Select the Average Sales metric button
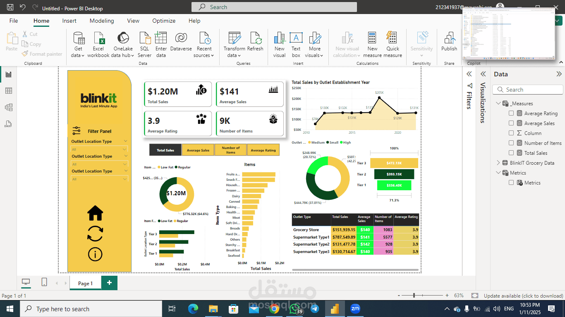Screen dimensions: 565x317 198,150
